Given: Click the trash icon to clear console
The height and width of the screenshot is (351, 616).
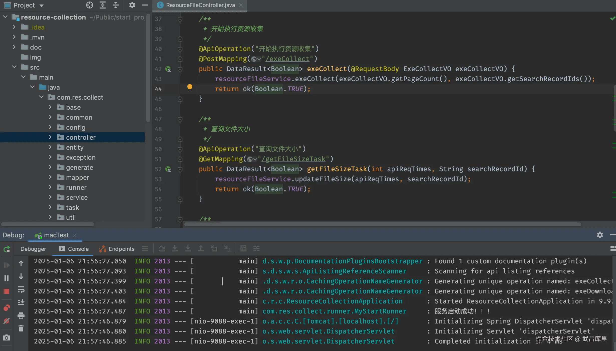Looking at the screenshot, I should pyautogui.click(x=21, y=328).
